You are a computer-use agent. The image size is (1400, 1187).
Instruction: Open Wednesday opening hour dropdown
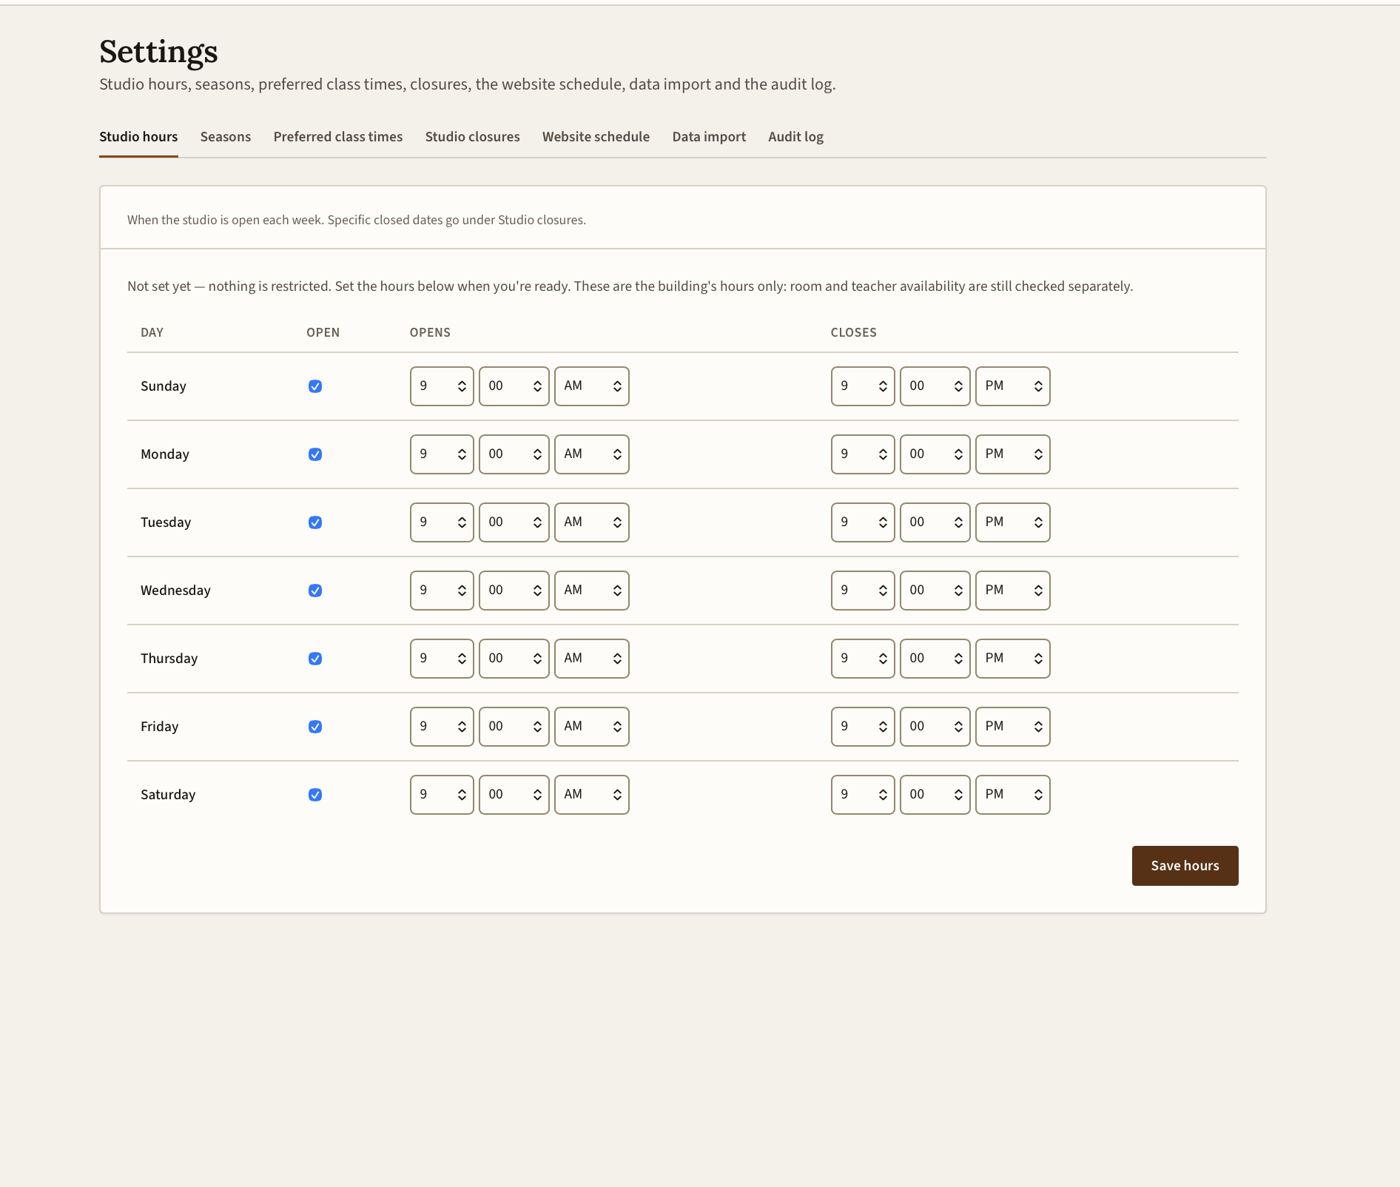[442, 591]
